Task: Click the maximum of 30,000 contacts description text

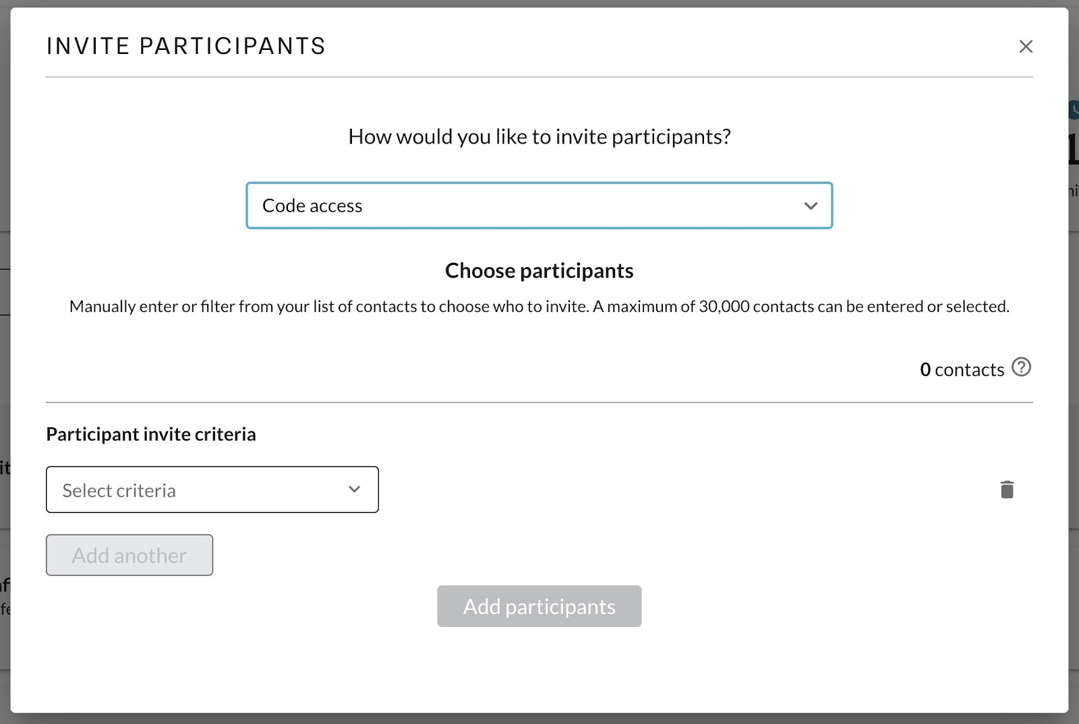Action: click(539, 307)
